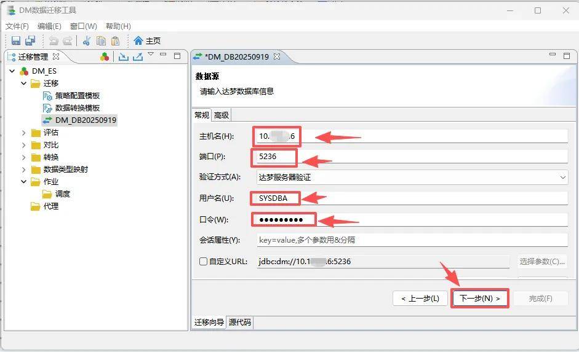
Task: Expand the 数据类型映射 folder
Action: tap(23, 170)
